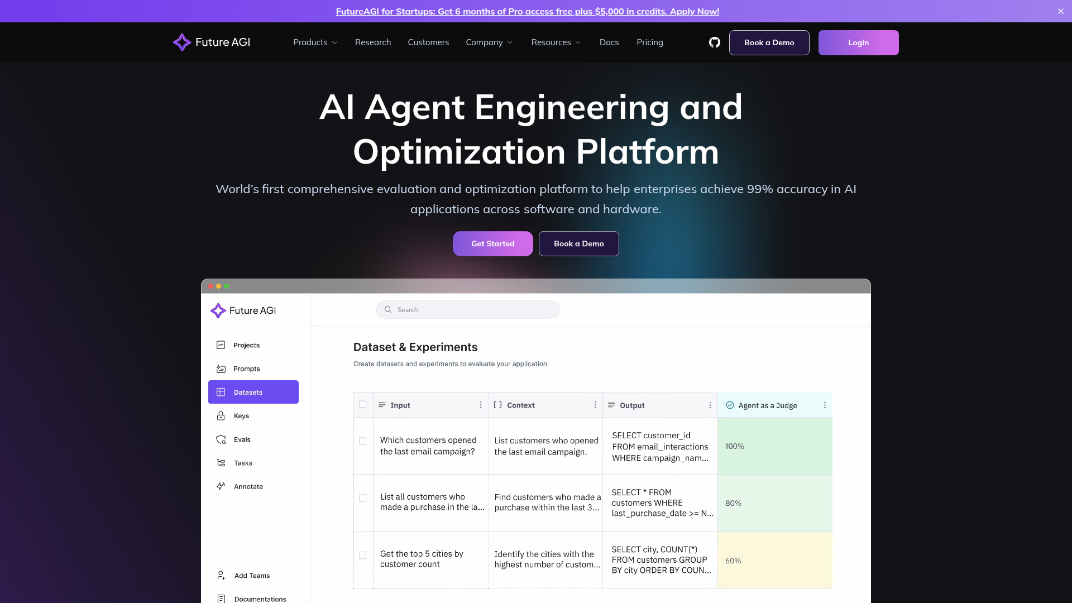Toggle the select-all checkbox in table header
1072x603 pixels.
pyautogui.click(x=363, y=405)
